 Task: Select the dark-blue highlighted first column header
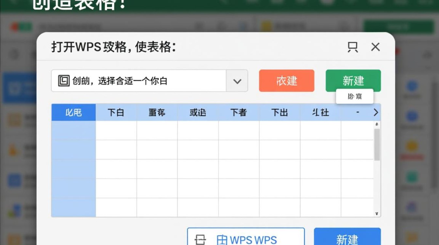pos(73,112)
